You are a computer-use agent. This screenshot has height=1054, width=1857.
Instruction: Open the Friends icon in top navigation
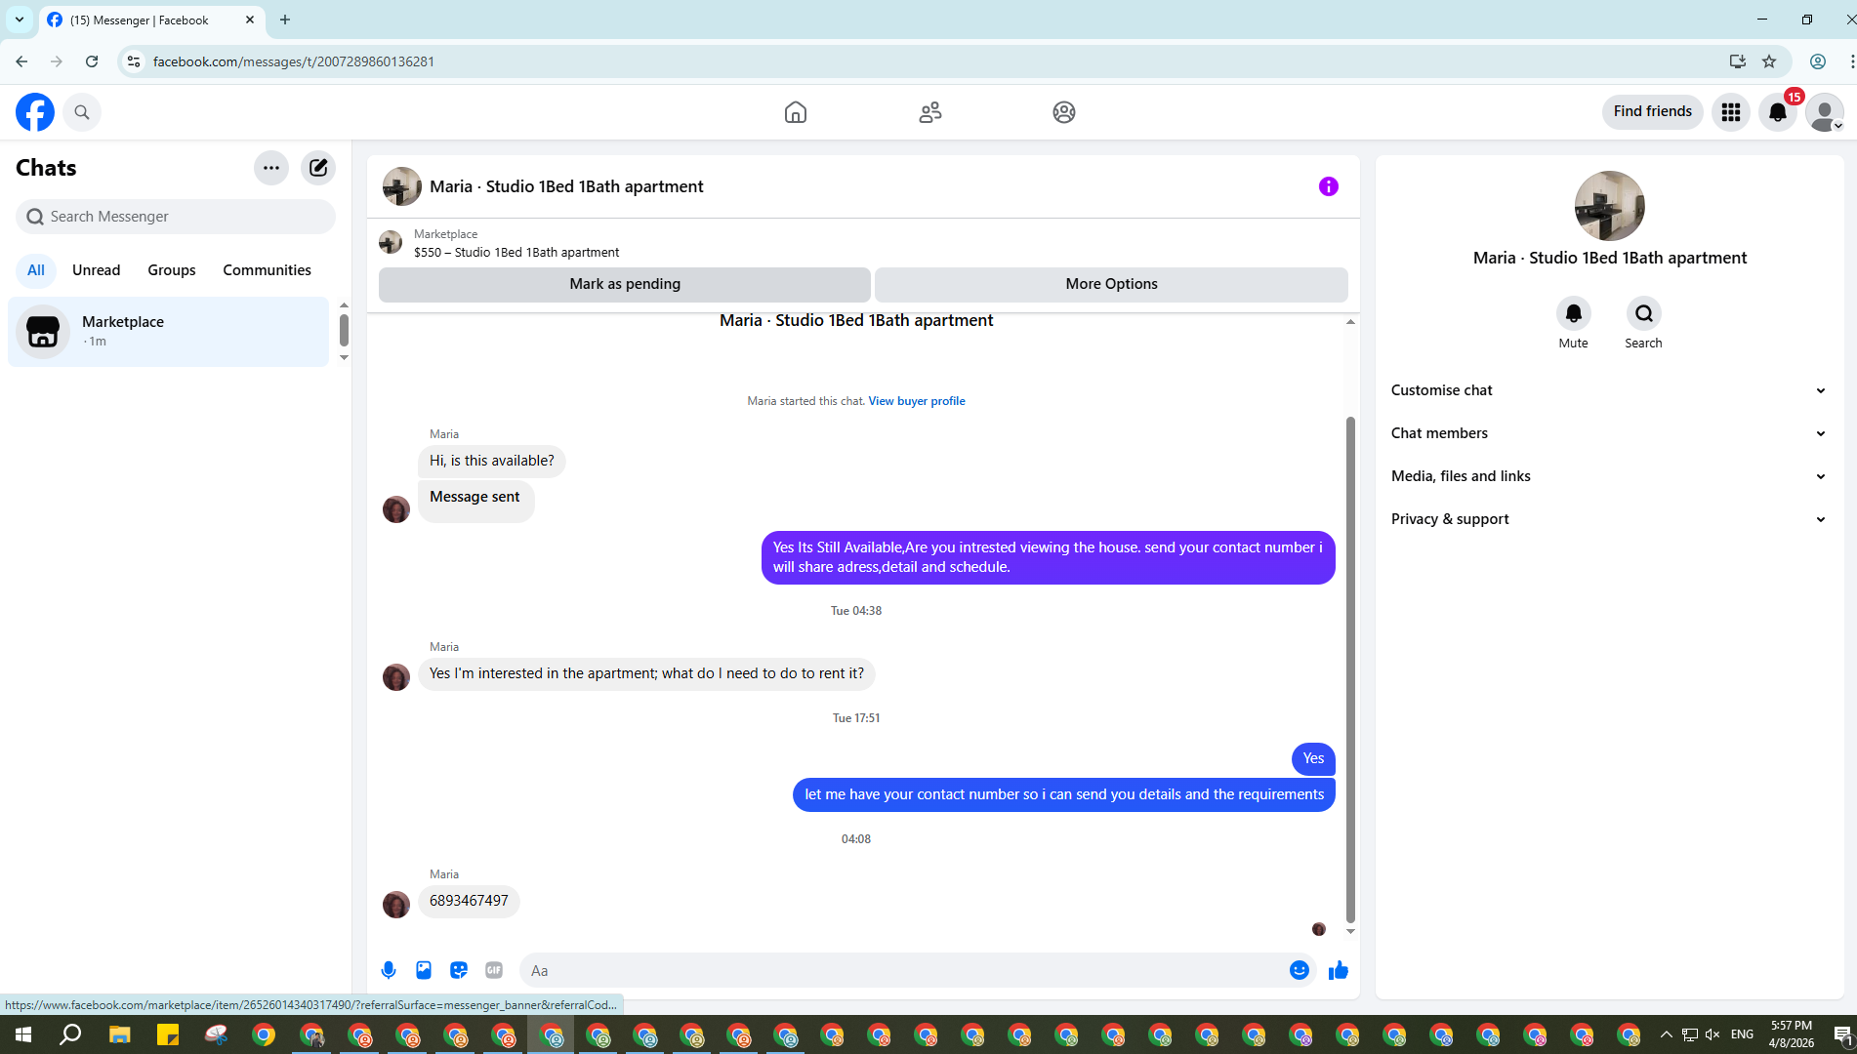point(930,112)
